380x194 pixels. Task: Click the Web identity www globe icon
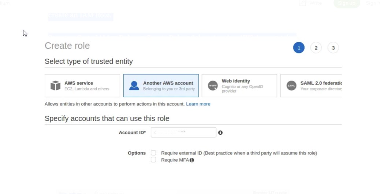click(x=213, y=86)
